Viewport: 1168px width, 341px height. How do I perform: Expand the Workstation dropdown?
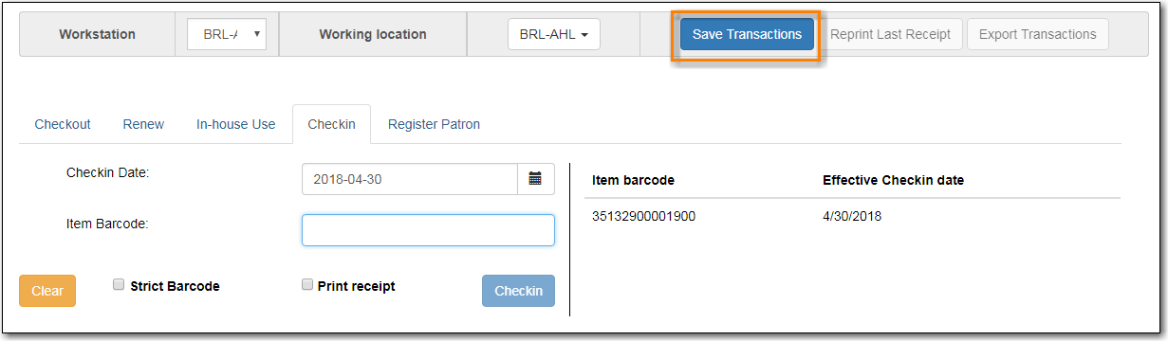click(x=227, y=34)
